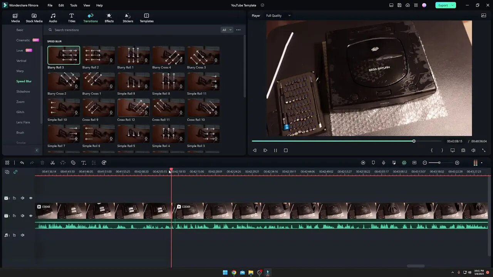The width and height of the screenshot is (493, 277).
Task: Open the audio mixer icon
Action: pos(394,163)
